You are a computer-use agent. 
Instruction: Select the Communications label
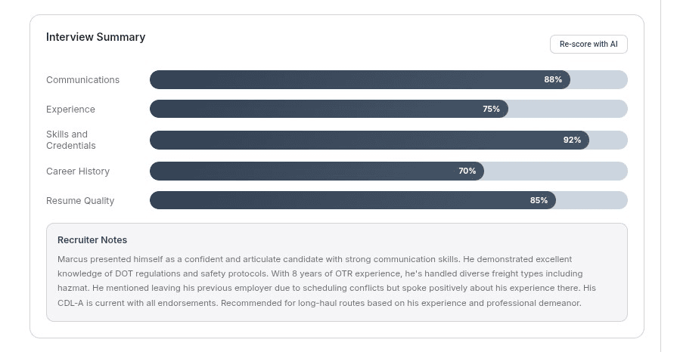(x=82, y=80)
